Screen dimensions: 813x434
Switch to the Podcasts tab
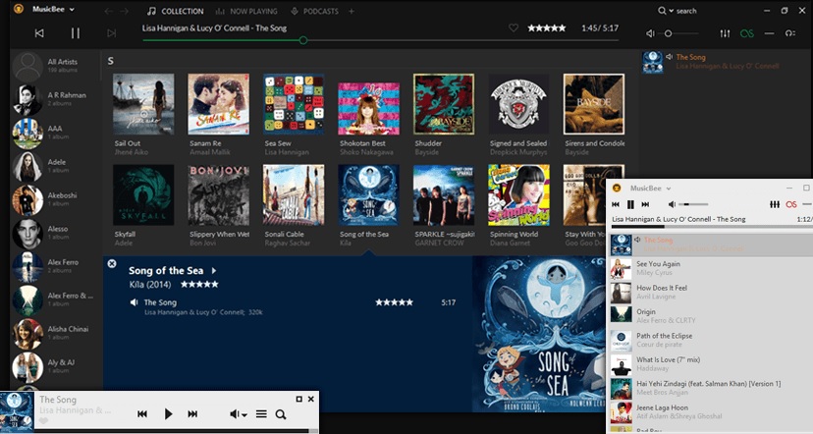315,11
